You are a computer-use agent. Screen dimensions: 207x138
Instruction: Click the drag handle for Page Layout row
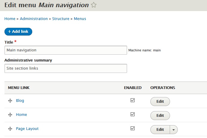coord(10,129)
